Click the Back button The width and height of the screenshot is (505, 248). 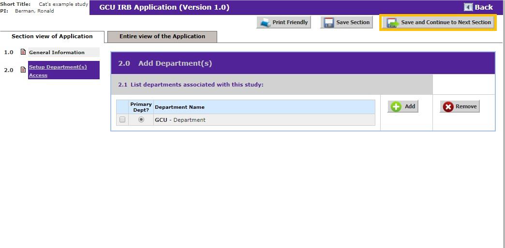pyautogui.click(x=478, y=7)
